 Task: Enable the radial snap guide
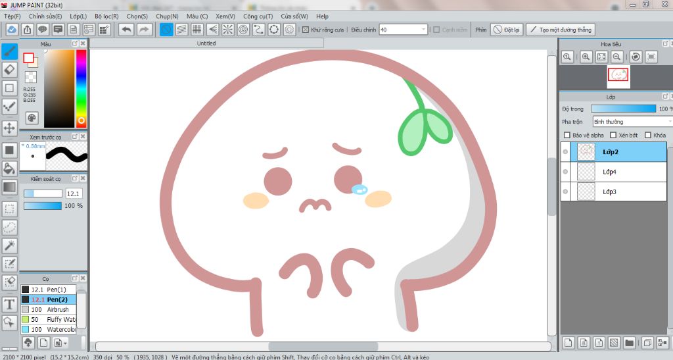(x=228, y=30)
